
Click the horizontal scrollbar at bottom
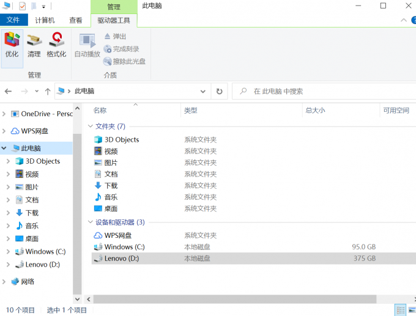[235, 299]
